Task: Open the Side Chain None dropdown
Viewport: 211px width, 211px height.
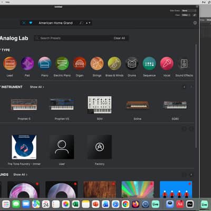Action: click(x=189, y=11)
